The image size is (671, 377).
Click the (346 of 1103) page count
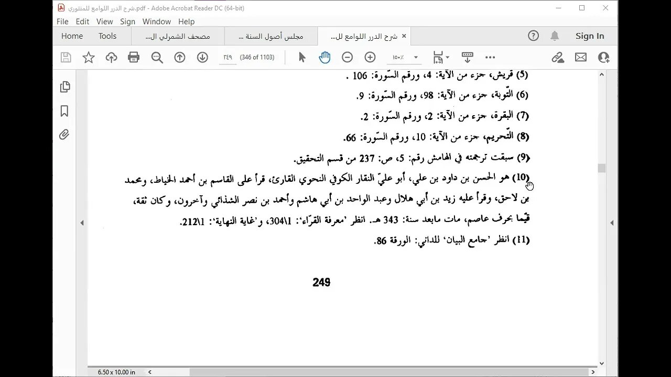257,58
